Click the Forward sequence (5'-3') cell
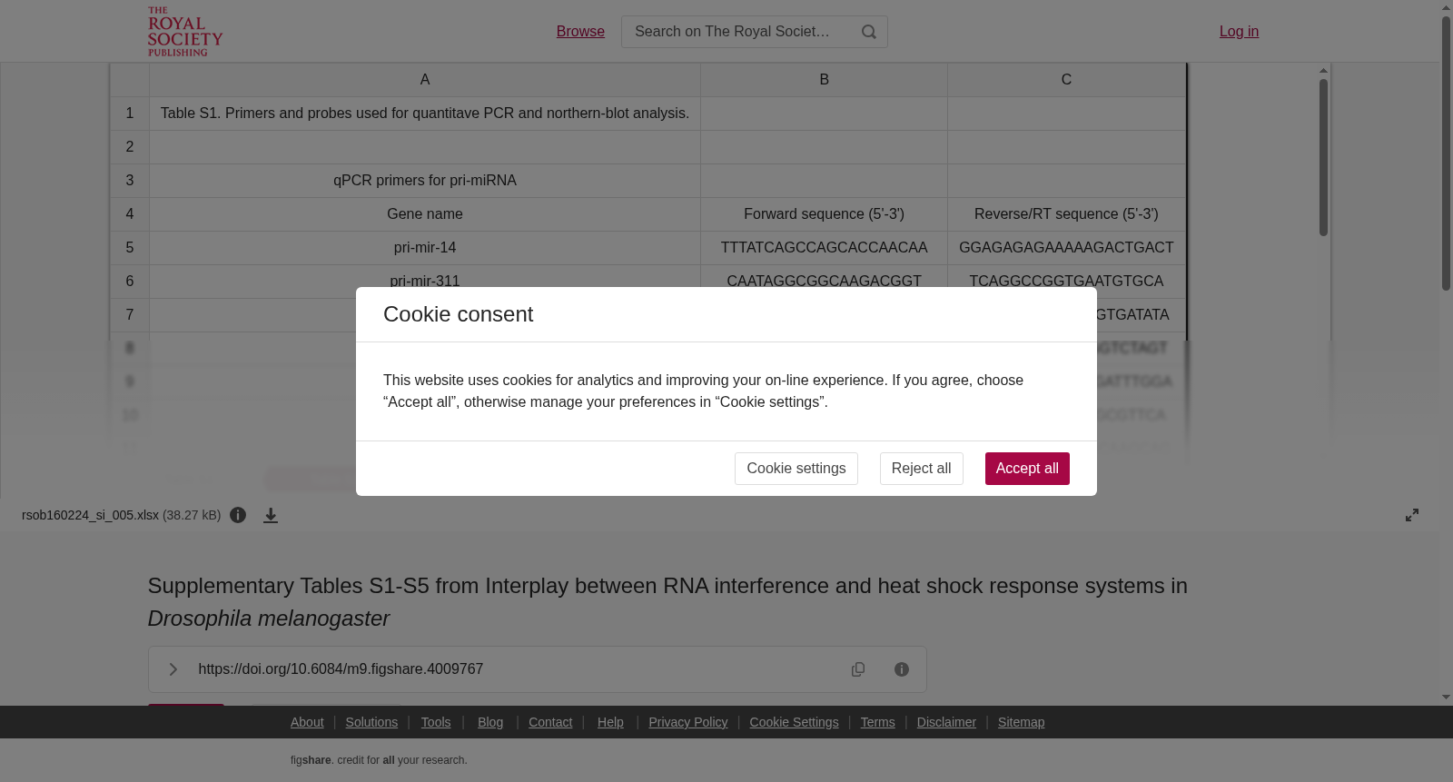The height and width of the screenshot is (782, 1453). pyautogui.click(x=825, y=214)
